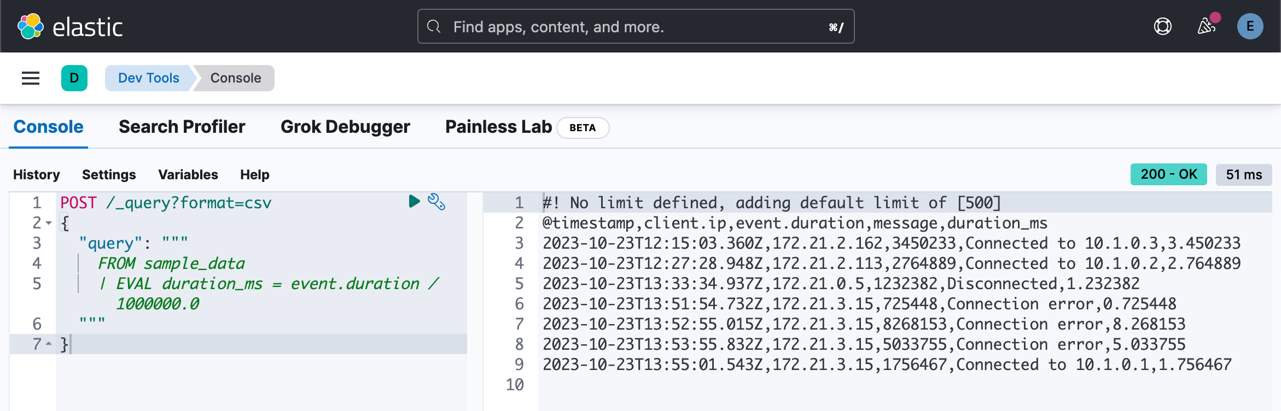
Task: Click output row with duration 5.033755
Action: (x=864, y=344)
